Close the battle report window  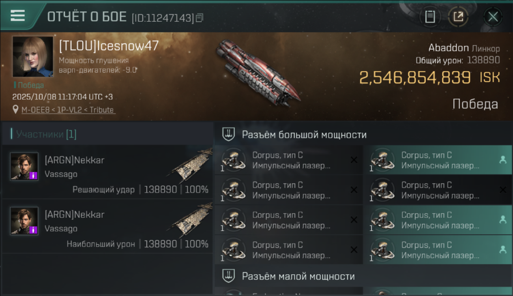click(493, 17)
